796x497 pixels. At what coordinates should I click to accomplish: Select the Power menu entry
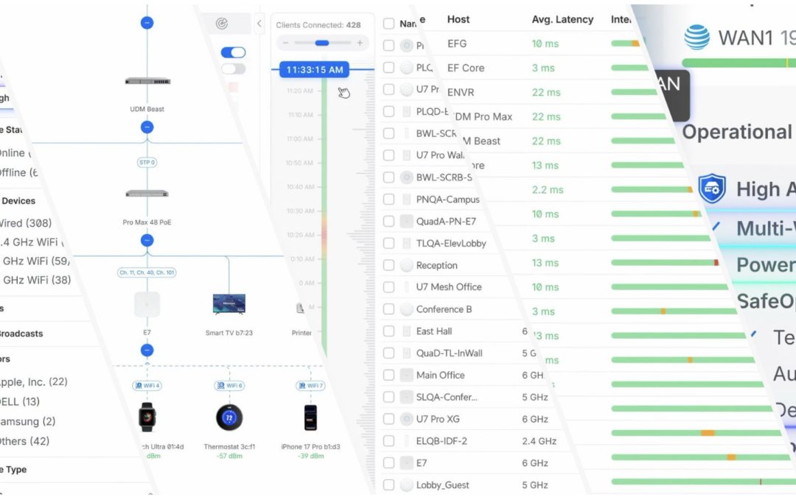[766, 265]
